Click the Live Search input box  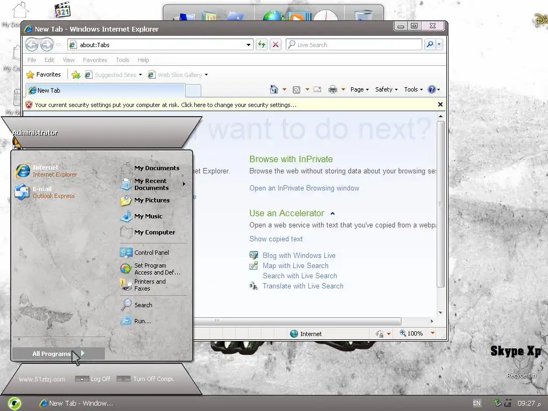click(x=354, y=45)
